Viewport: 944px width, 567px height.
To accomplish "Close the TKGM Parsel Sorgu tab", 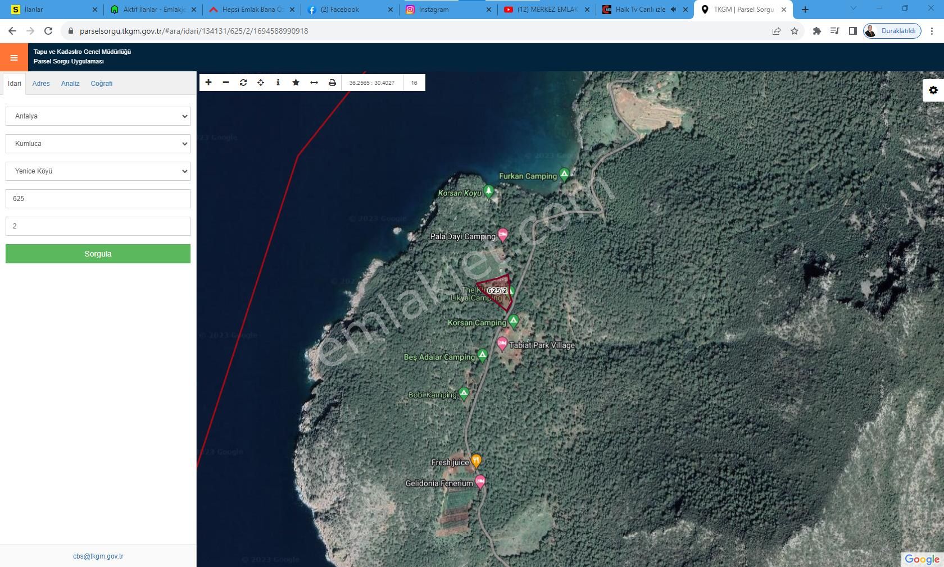I will coord(784,10).
